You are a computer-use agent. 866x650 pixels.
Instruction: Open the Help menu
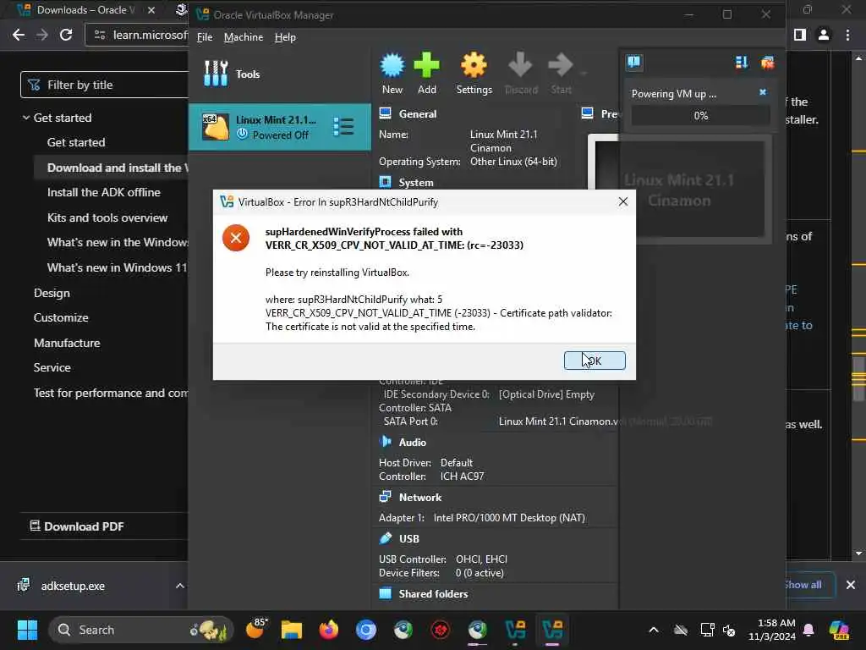(285, 37)
